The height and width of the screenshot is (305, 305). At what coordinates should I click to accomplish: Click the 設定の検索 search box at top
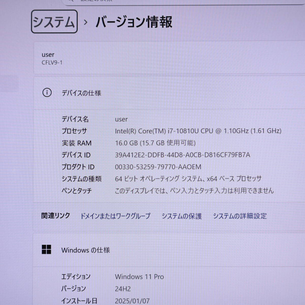click(183, 2)
